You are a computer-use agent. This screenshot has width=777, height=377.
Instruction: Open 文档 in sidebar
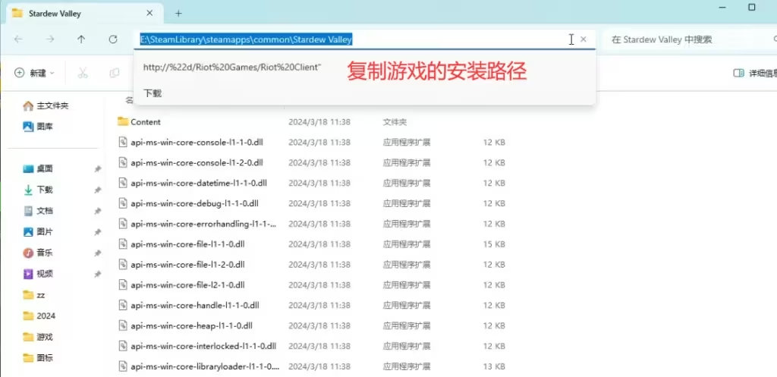[38, 211]
